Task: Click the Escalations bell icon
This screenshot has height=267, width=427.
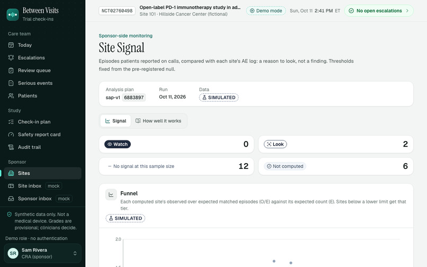Action: [11, 58]
